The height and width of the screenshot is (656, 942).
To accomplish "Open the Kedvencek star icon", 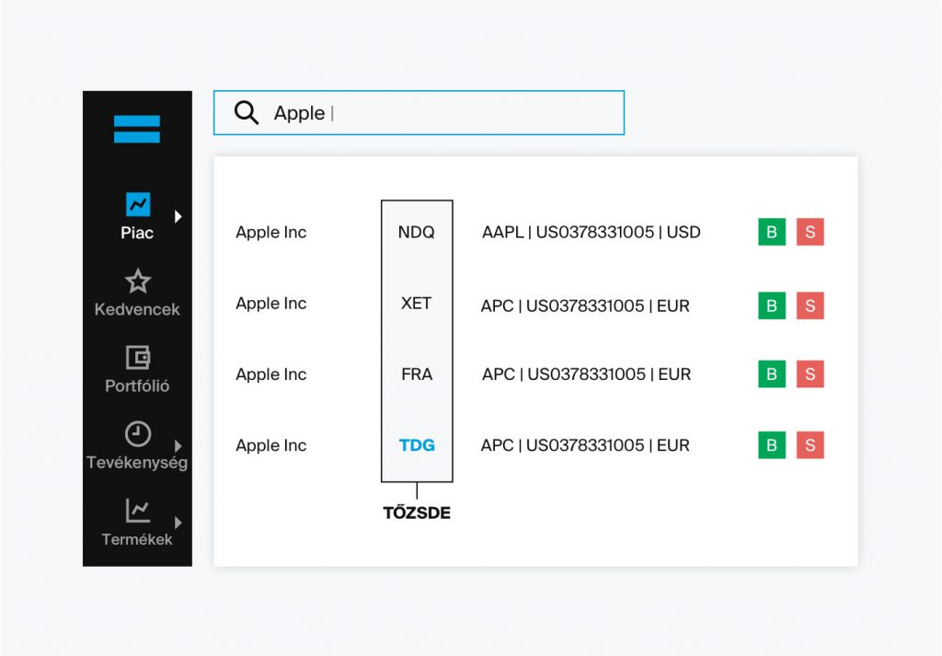I will (138, 282).
